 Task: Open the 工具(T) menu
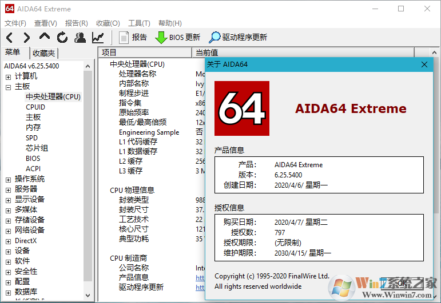(139, 23)
